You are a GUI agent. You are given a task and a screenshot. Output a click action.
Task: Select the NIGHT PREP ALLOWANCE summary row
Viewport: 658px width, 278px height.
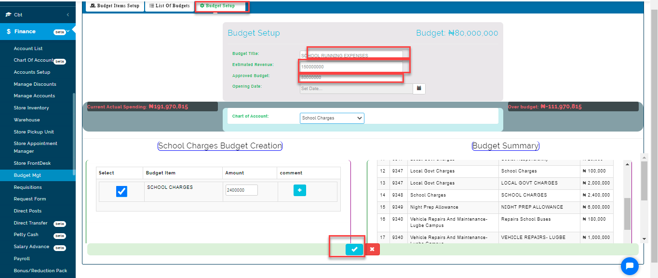click(x=495, y=207)
